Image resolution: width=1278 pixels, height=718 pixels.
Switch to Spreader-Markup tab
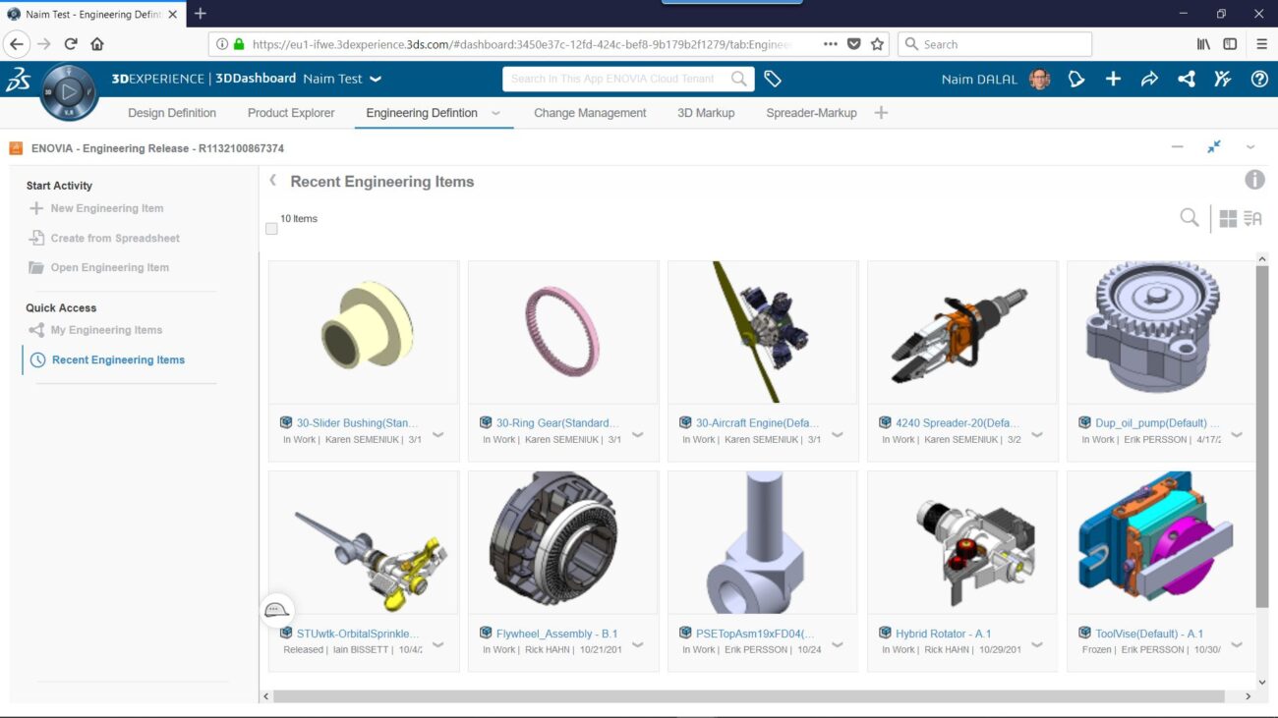pos(811,113)
